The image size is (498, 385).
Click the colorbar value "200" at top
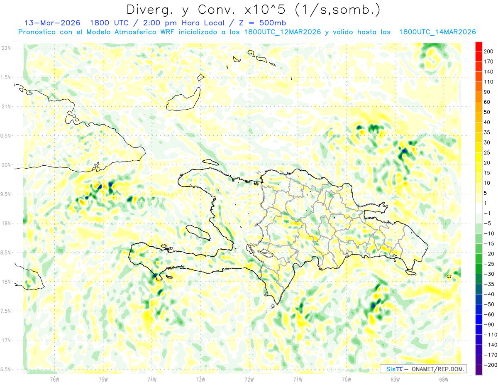click(488, 51)
